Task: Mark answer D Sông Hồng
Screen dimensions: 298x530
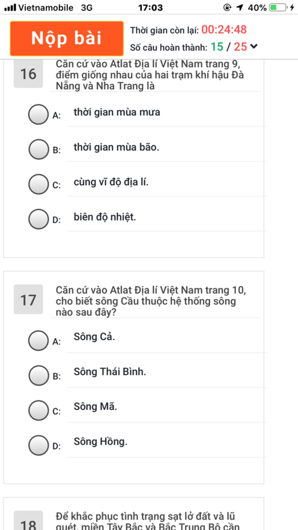Action: pyautogui.click(x=38, y=445)
